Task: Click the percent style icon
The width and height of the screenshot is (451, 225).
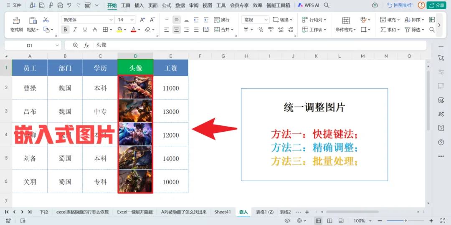Action: pyautogui.click(x=261, y=29)
